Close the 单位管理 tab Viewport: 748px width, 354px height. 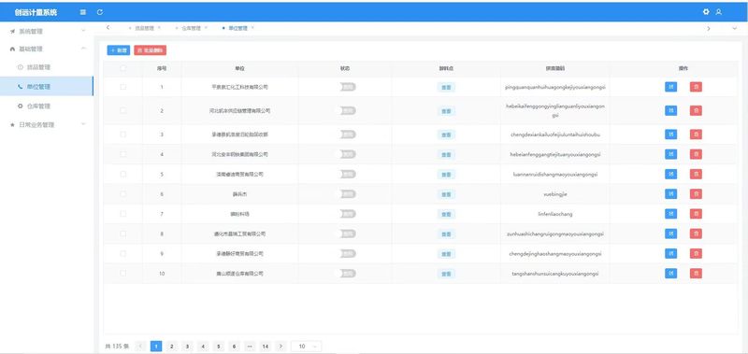point(252,28)
